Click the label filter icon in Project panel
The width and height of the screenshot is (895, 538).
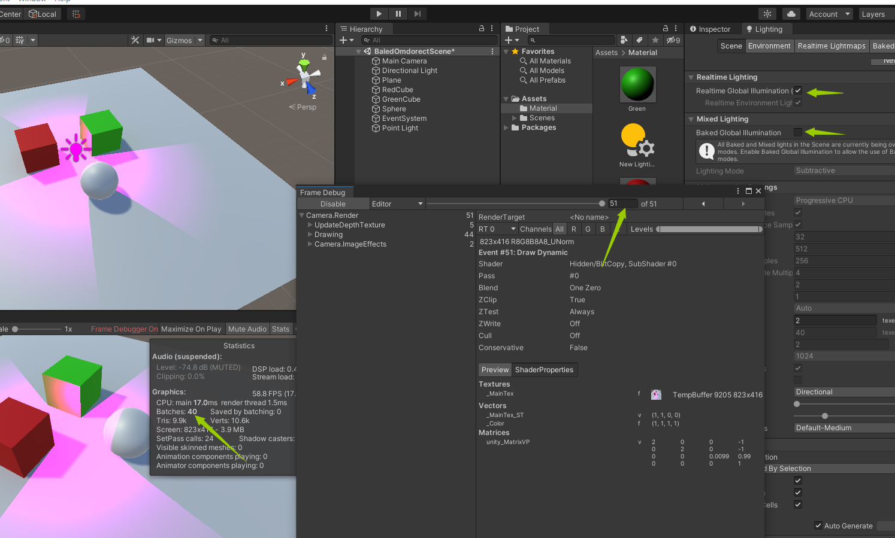pos(639,39)
